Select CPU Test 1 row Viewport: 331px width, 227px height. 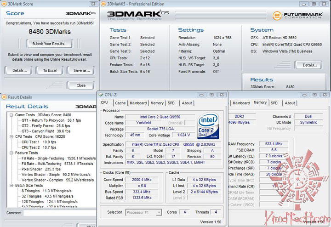click(x=39, y=142)
